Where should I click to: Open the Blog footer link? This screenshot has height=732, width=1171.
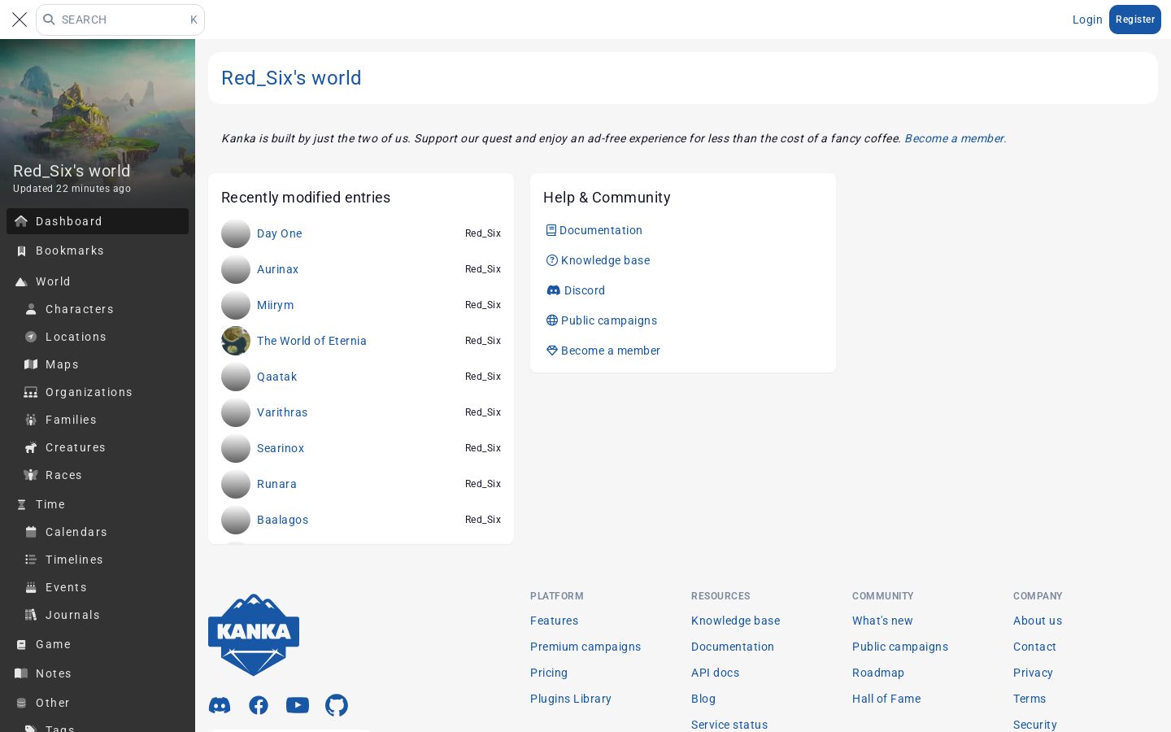tap(703, 699)
